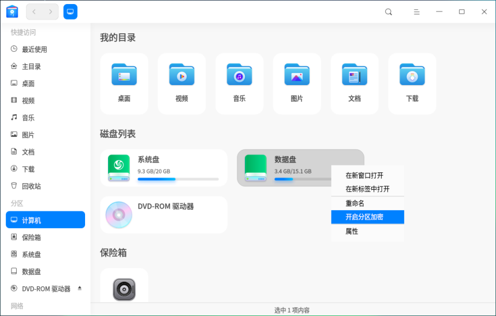Open the 图片 folder card

click(297, 83)
